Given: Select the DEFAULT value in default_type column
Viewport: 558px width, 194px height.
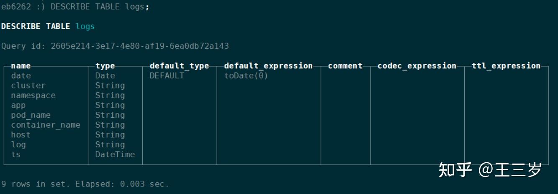Looking at the screenshot, I should coord(167,76).
